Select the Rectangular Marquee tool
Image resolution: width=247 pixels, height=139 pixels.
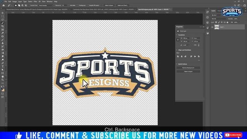(3, 16)
